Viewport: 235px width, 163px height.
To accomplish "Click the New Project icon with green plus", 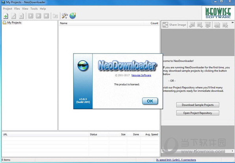I will [x=6, y=16].
